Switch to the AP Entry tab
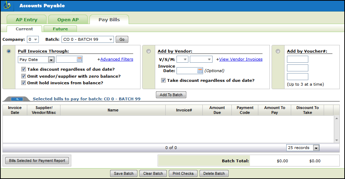This screenshot has height=179, width=345. 26,20
